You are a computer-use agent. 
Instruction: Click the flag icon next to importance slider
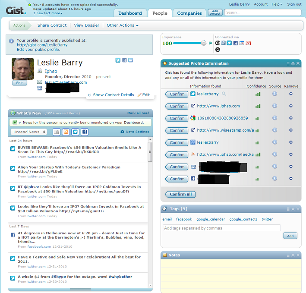click(210, 43)
